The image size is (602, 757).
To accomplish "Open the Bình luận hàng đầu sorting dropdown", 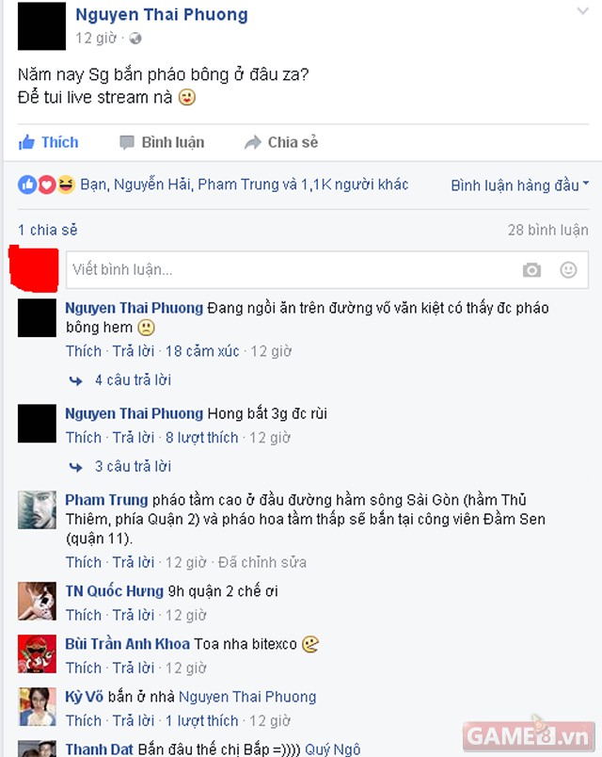I will click(x=520, y=185).
